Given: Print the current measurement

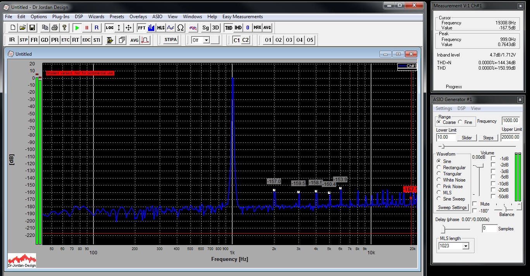Looking at the screenshot, I should (x=55, y=27).
